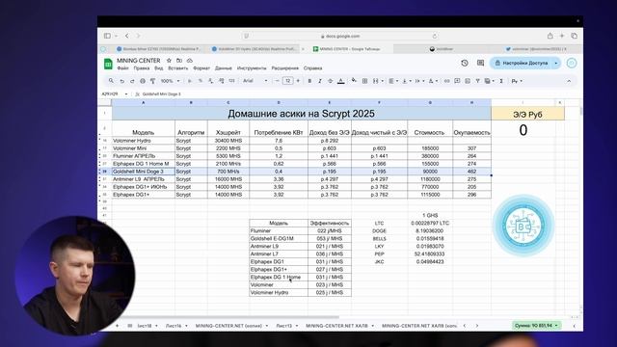Apply italic formatting
Image resolution: width=617 pixels, height=347 pixels.
(320, 81)
